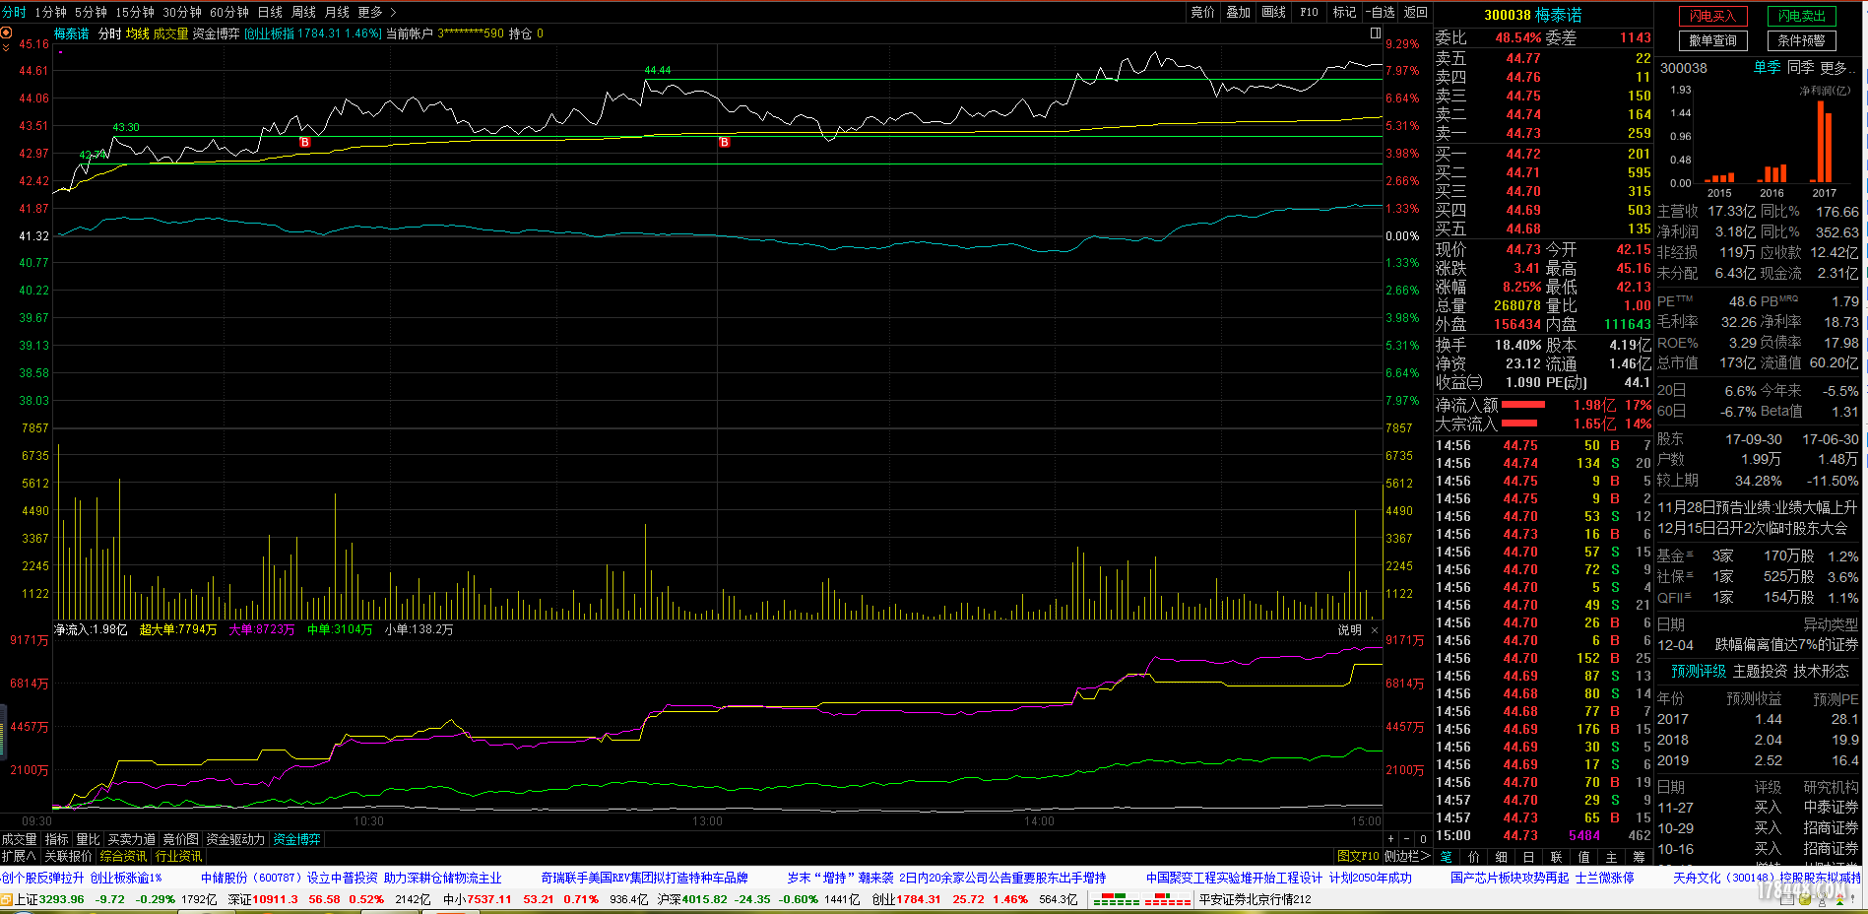Select 价 price tab

(x=1473, y=857)
